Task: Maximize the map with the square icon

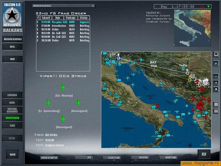Action: (216, 54)
